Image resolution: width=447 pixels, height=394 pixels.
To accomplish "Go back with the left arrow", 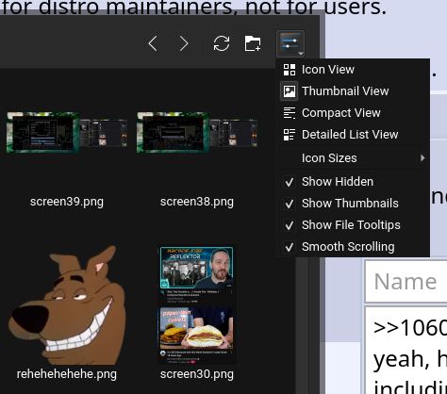I will coord(153,43).
